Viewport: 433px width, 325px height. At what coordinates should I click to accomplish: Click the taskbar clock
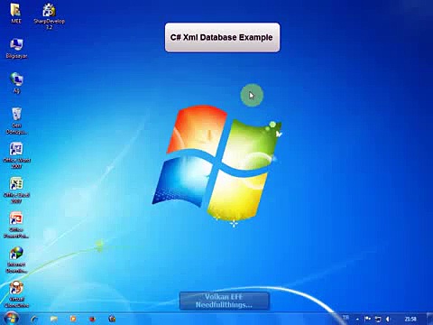coord(410,319)
